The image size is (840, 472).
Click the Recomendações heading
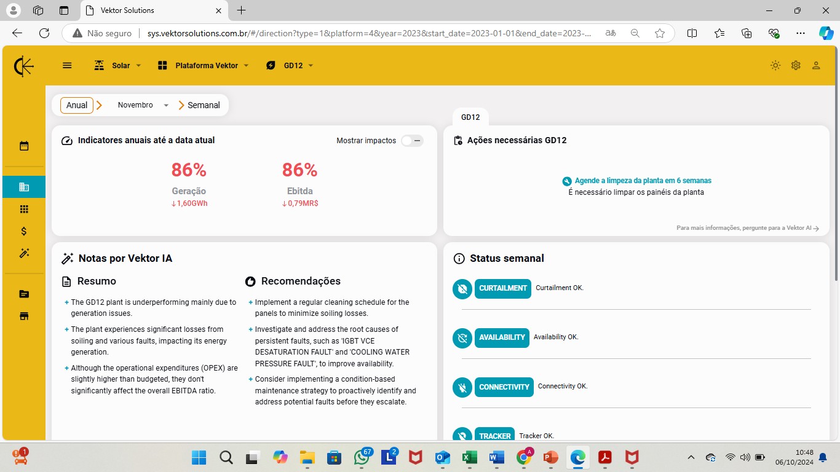(301, 281)
